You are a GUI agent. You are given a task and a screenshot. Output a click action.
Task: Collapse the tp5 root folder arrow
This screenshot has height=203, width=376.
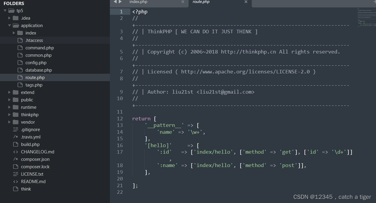click(x=5, y=11)
